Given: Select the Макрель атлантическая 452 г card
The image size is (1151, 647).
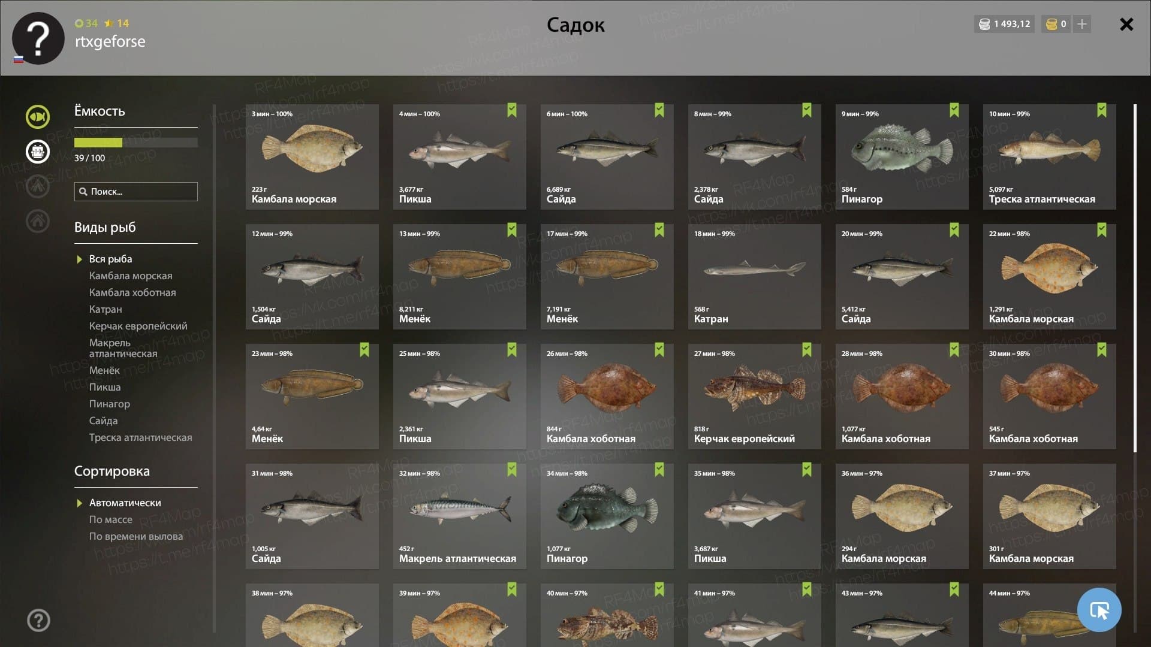Looking at the screenshot, I should 460,516.
